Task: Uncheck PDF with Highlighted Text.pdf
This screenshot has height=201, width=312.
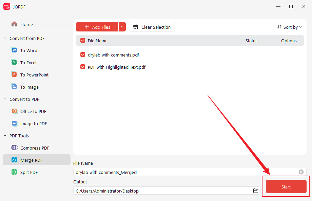Action: click(x=83, y=67)
